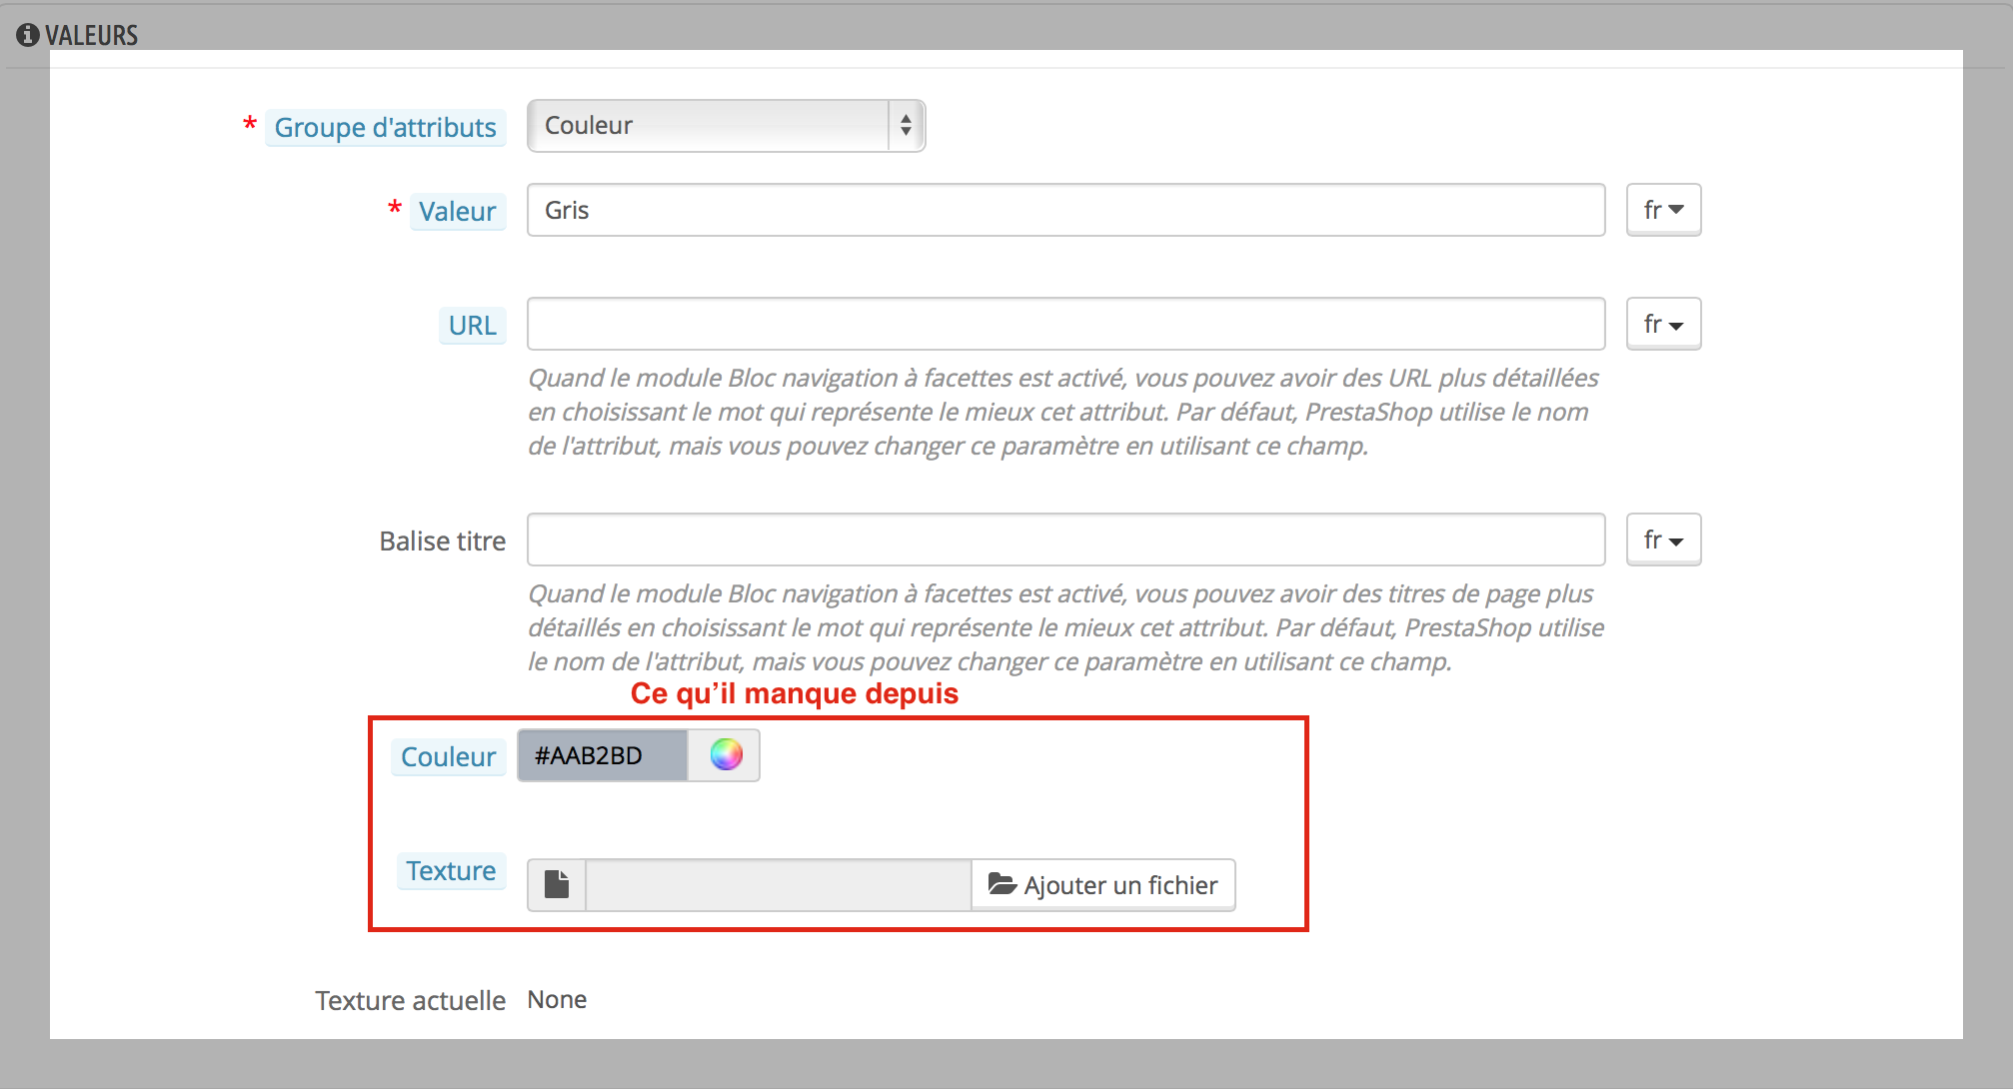The height and width of the screenshot is (1089, 2013).
Task: Open fr language dropdown for Balise titre
Action: point(1663,540)
